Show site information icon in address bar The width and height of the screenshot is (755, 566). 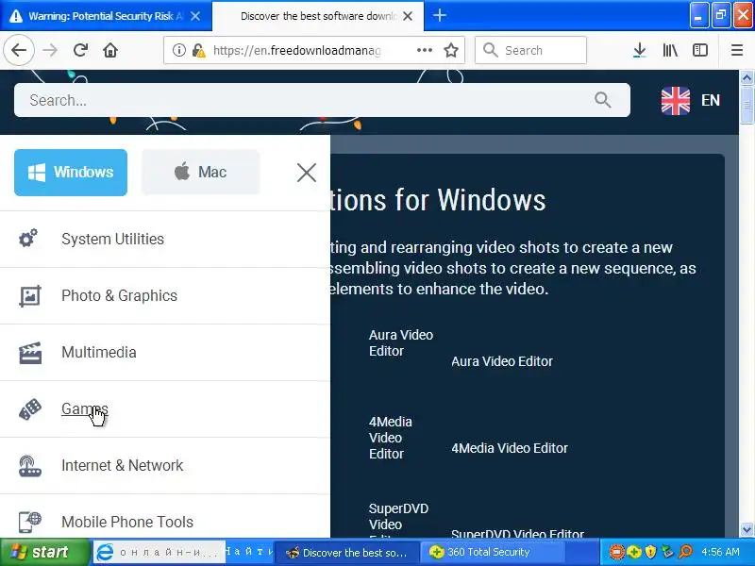click(x=178, y=50)
